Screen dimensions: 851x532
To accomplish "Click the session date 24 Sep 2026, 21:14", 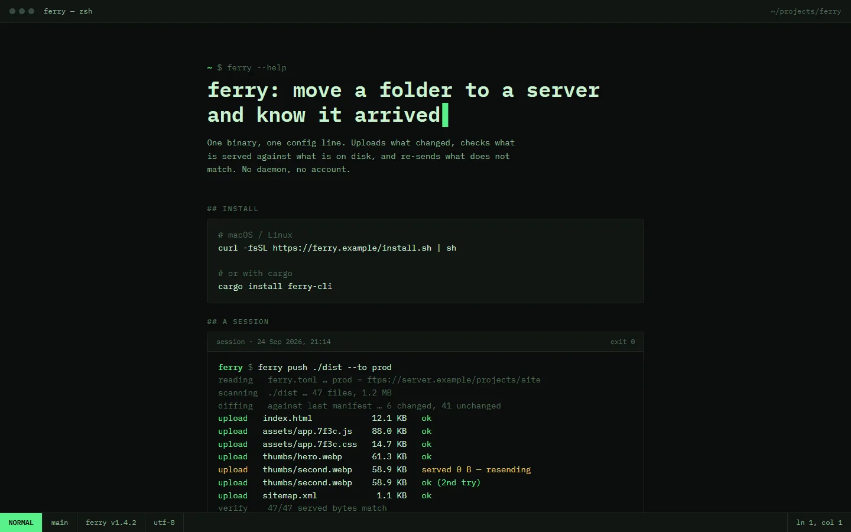I will pos(294,342).
